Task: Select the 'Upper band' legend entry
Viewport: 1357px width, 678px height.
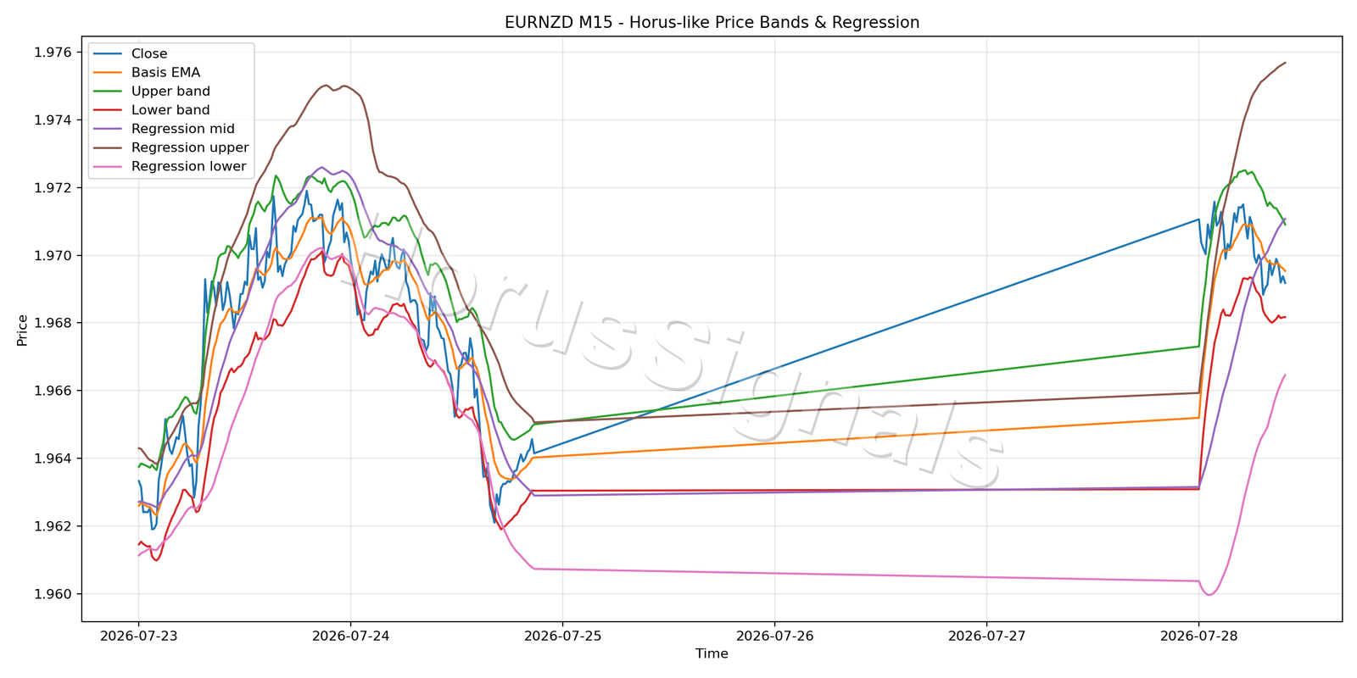Action: [x=152, y=92]
